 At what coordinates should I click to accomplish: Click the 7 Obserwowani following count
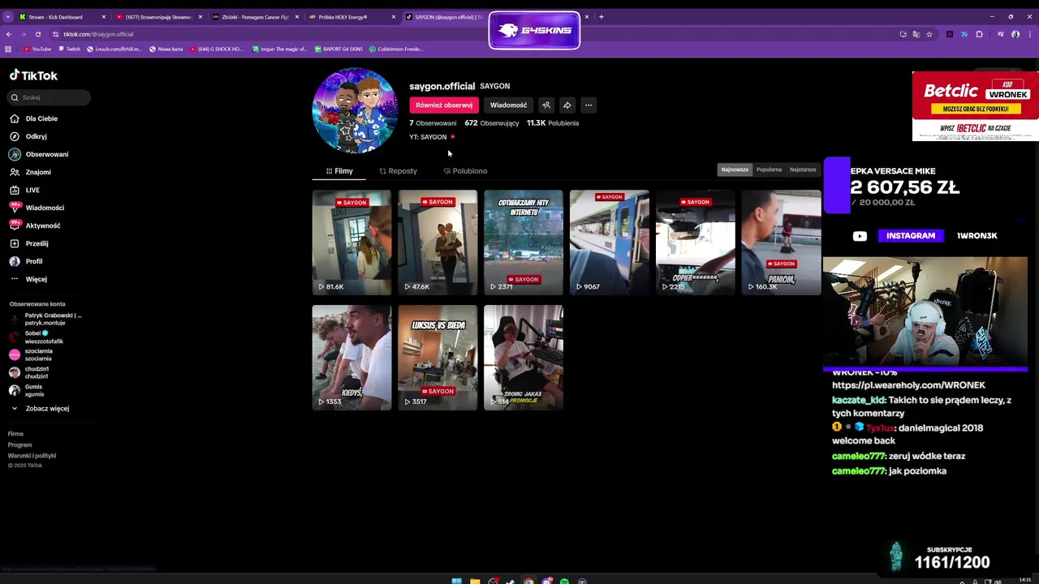pos(433,123)
